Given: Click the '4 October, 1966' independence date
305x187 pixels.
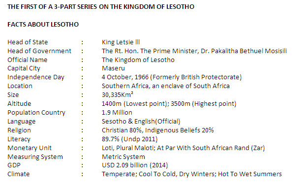Looking at the screenshot, I should point(125,77).
